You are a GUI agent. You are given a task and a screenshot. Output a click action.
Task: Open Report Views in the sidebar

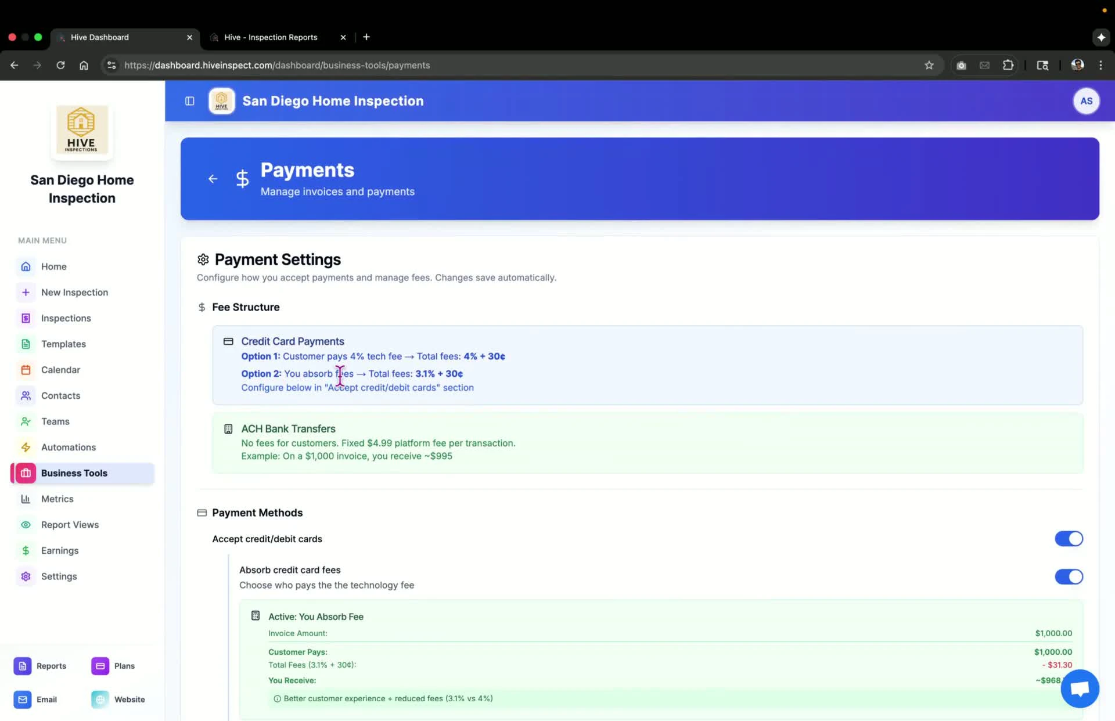pos(82,525)
